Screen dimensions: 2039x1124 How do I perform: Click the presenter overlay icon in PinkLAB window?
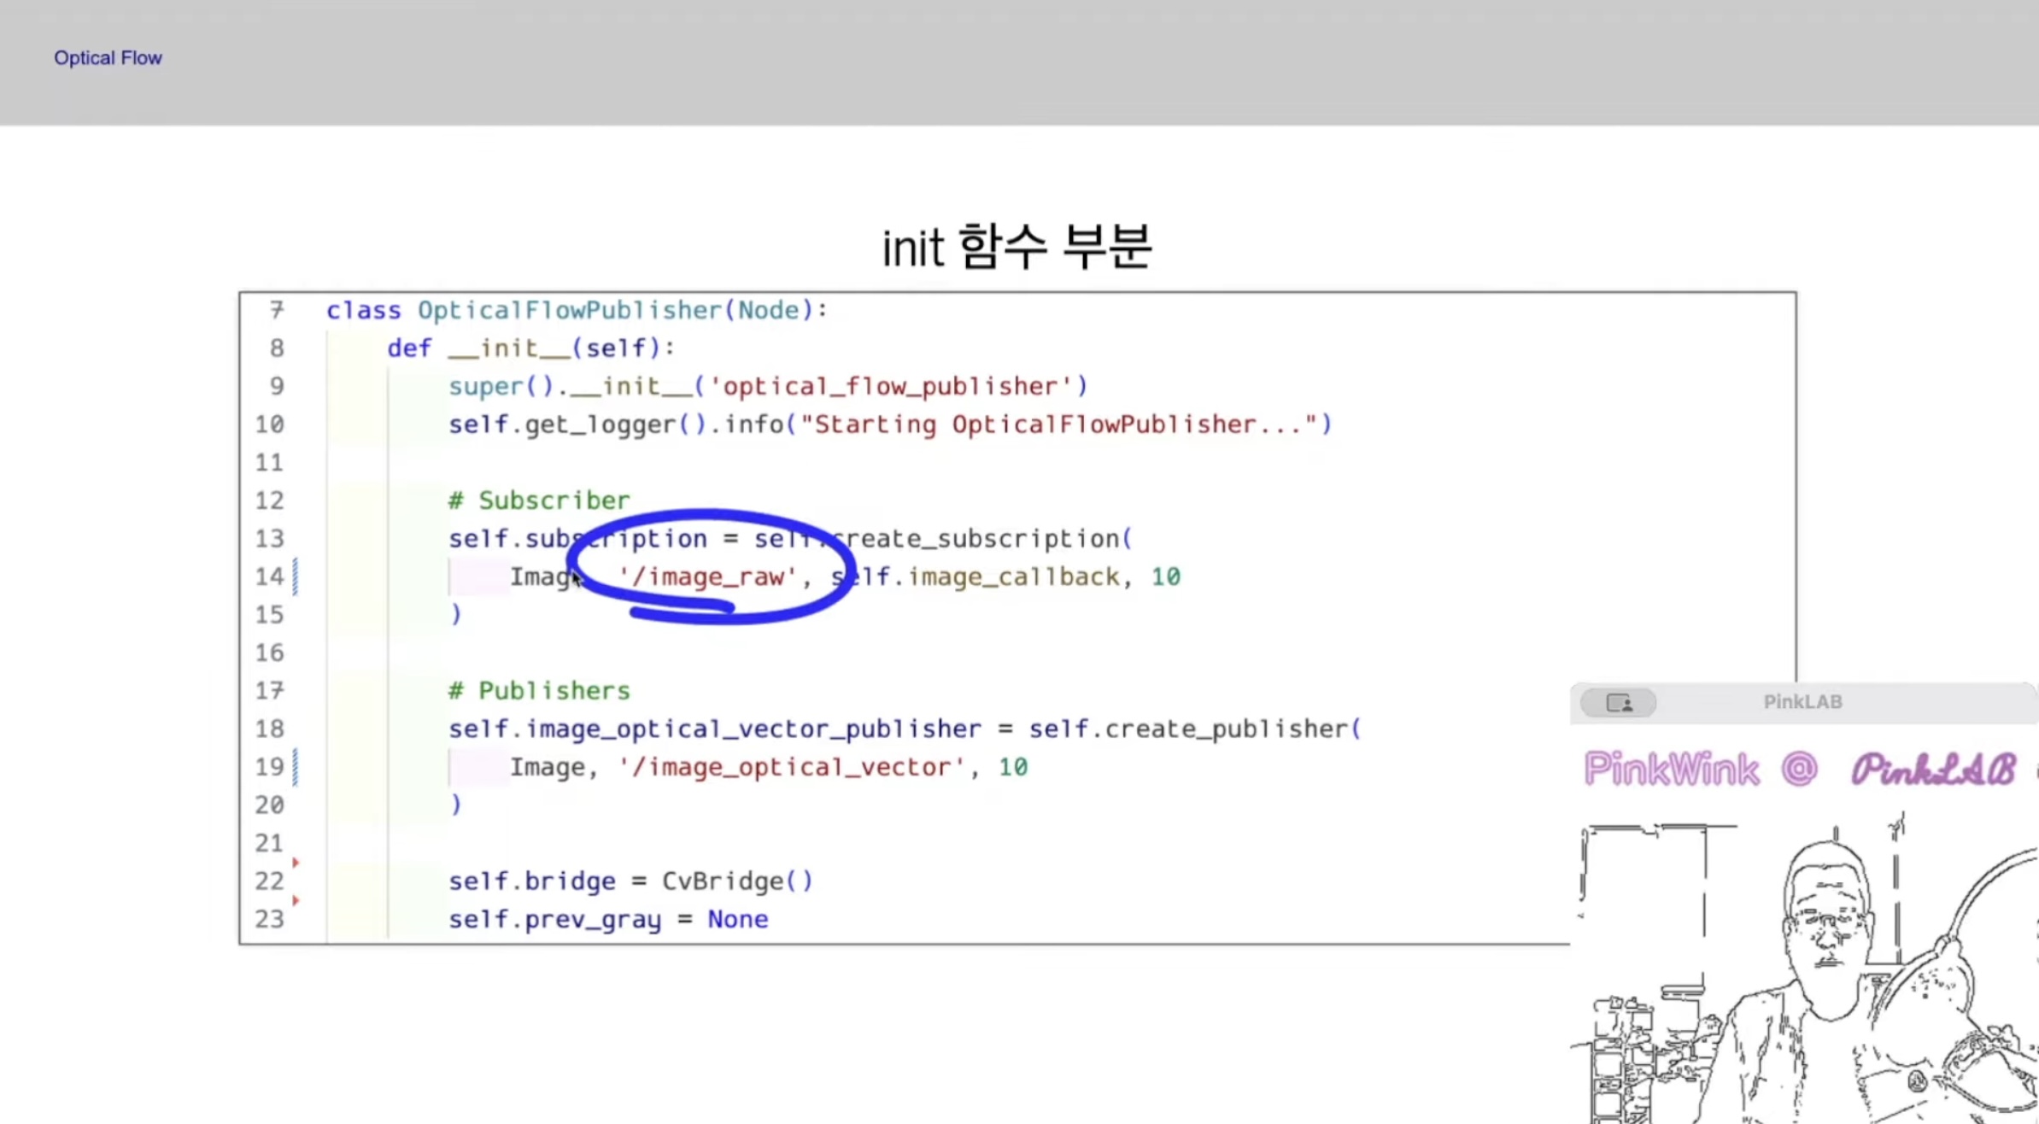[1618, 703]
